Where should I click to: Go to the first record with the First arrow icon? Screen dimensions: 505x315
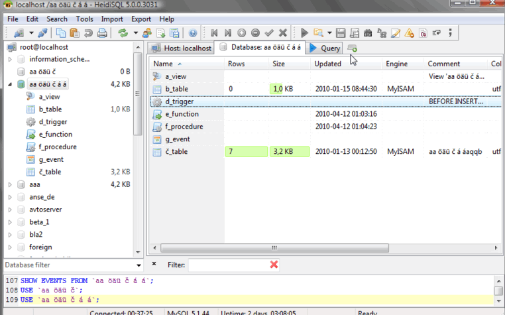[214, 33]
